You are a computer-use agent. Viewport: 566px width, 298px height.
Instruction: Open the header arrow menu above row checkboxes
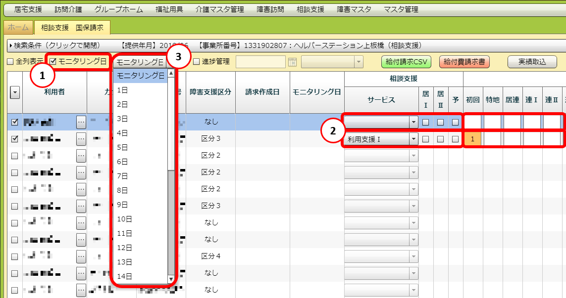tap(15, 92)
